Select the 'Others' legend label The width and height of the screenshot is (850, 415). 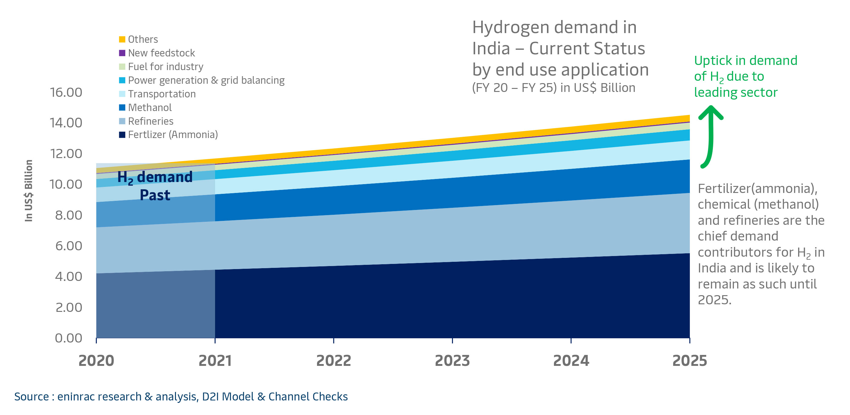143,39
